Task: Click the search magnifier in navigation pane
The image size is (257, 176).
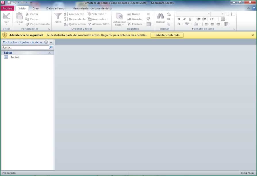Action: (x=51, y=47)
